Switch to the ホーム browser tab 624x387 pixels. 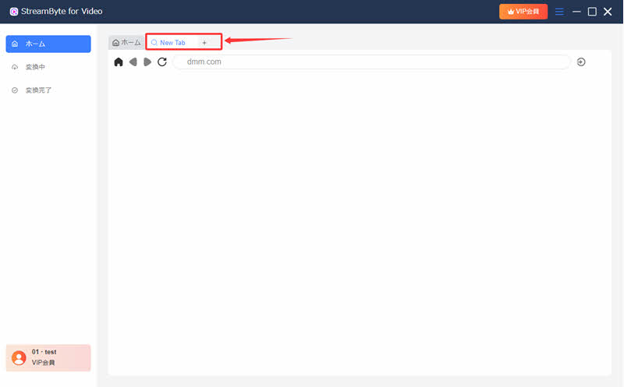(x=126, y=43)
